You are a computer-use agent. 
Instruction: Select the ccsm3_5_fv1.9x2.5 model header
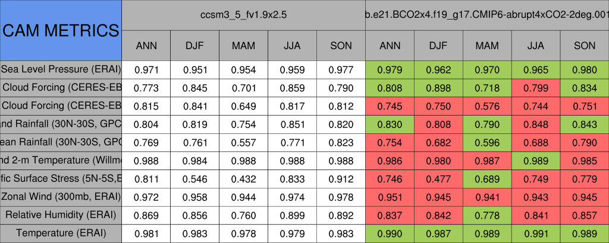point(243,15)
